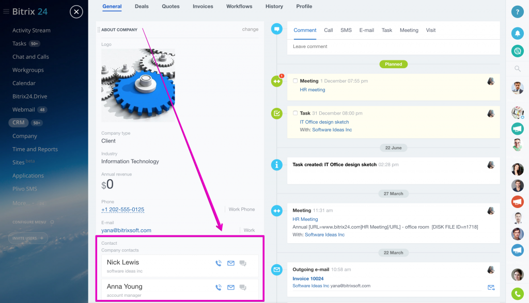Open chat with Nick Lewis

coord(243,263)
